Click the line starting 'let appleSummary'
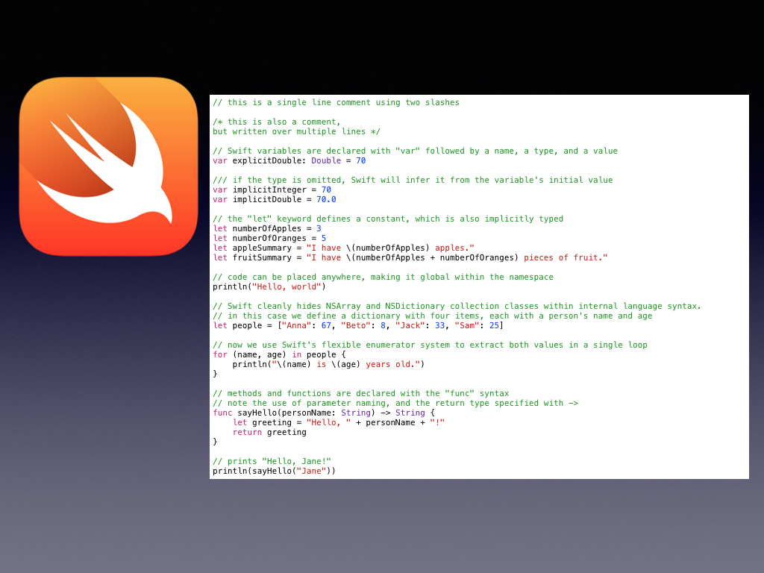Screen dimensions: 764x573 [343, 248]
